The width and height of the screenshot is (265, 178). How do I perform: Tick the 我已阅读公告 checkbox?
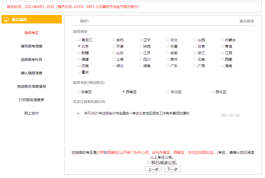(x=149, y=163)
